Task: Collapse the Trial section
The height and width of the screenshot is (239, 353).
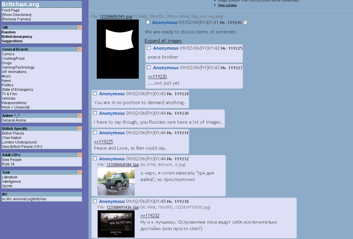Action: pyautogui.click(x=80, y=172)
